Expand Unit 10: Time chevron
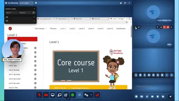This screenshot has height=101, width=179. click(35, 88)
